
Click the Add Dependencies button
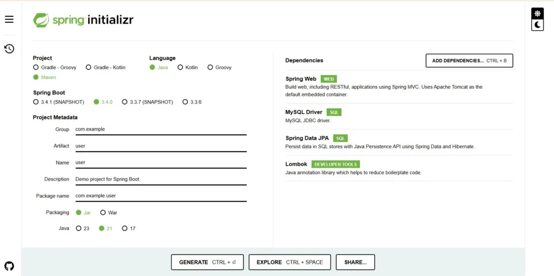469,61
